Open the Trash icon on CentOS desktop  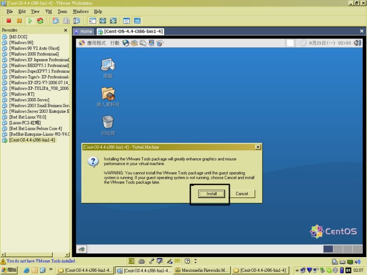108,122
